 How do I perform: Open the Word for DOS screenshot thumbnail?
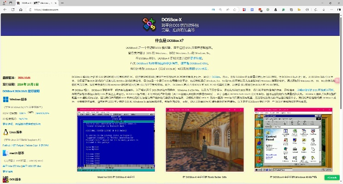tap(112, 141)
